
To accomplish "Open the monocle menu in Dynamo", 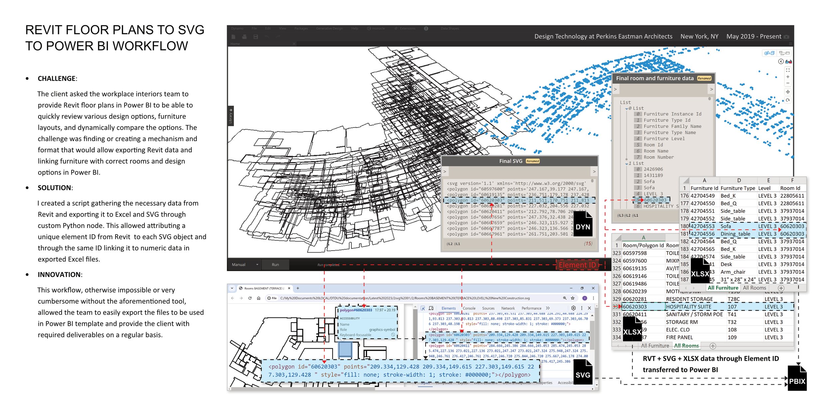I will [376, 29].
